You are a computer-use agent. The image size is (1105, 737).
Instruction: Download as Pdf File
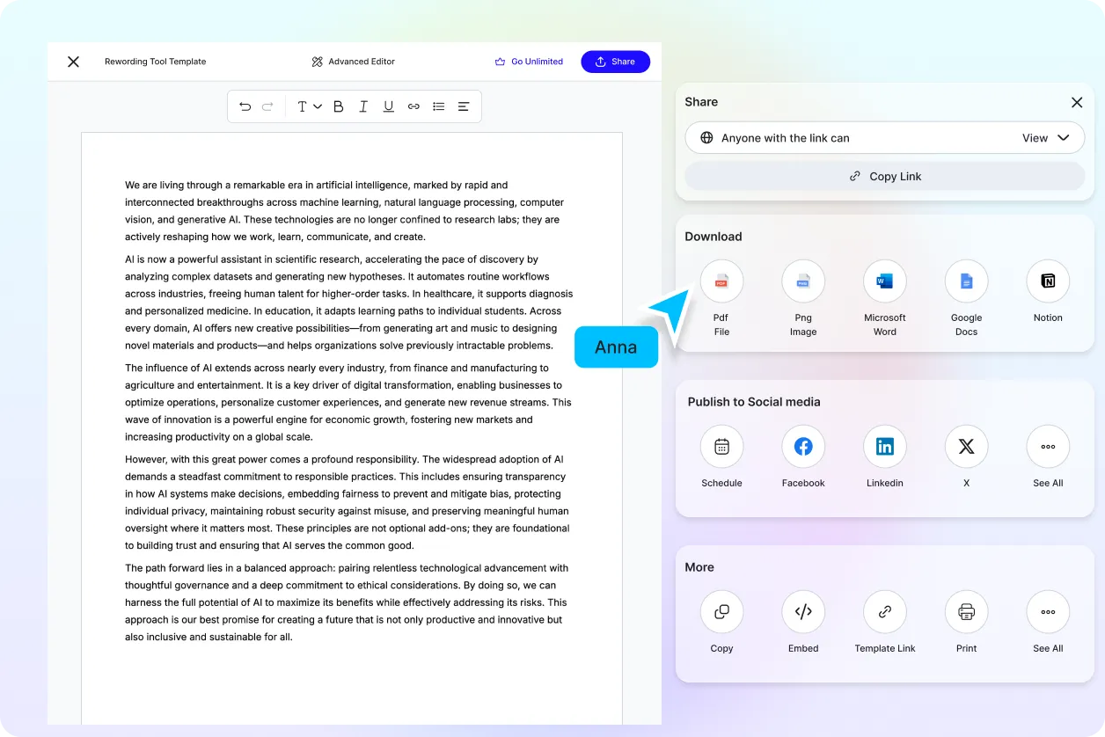pyautogui.click(x=721, y=281)
